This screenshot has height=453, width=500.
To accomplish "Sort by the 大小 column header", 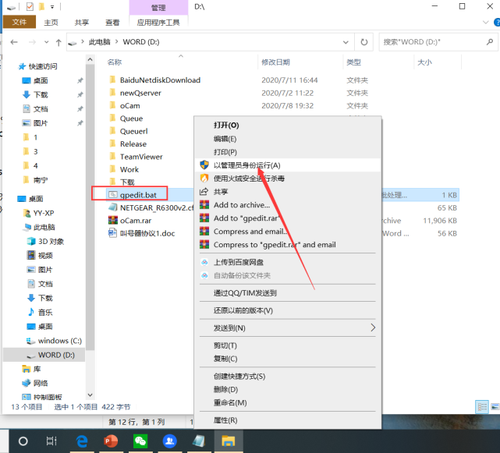I will tap(425, 62).
